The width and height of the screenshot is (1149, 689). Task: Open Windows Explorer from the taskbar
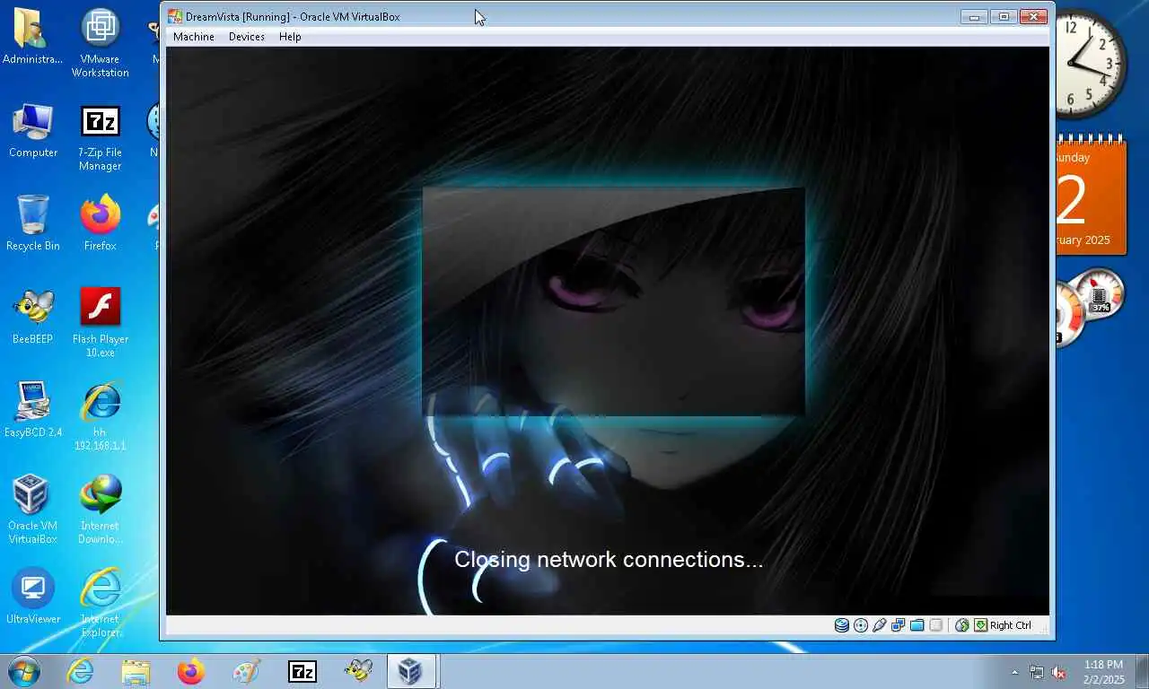pos(136,671)
